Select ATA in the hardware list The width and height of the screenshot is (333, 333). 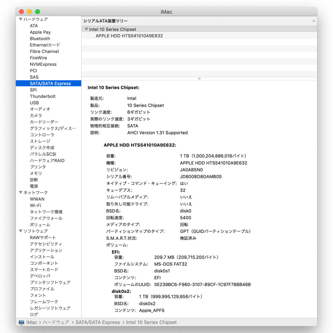tap(34, 26)
